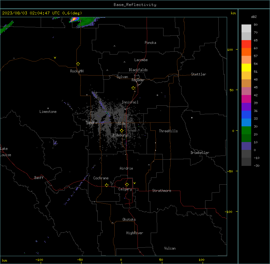Screen dimensions: 270x264
Task: Select the Lake Louise label
Action: coord(6,152)
